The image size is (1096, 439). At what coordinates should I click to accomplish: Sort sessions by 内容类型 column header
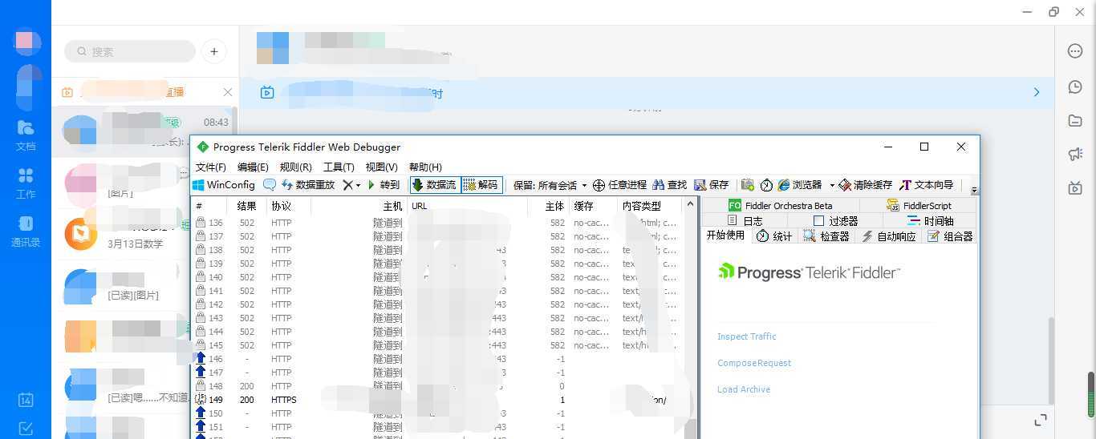point(650,206)
